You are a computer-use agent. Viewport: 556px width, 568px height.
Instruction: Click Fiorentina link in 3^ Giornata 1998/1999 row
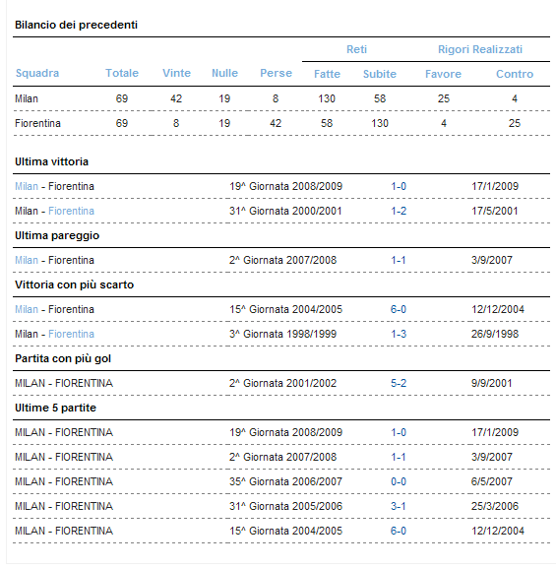point(72,334)
